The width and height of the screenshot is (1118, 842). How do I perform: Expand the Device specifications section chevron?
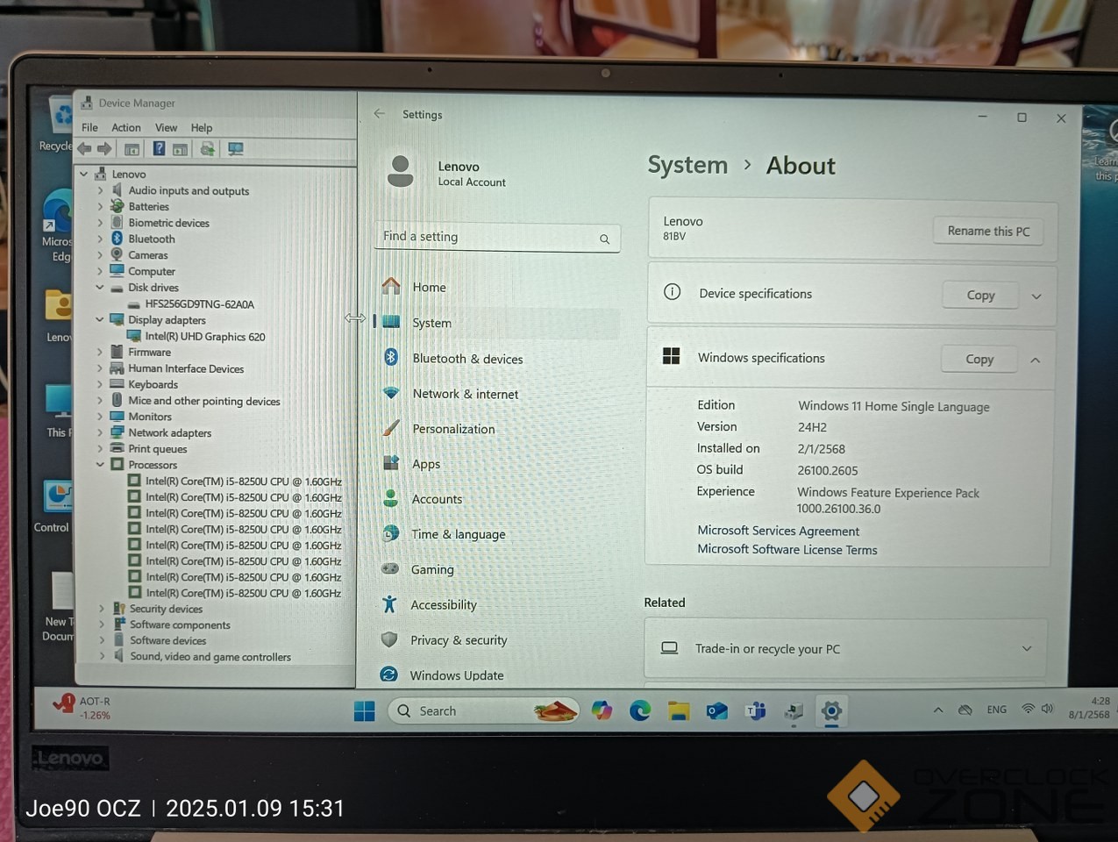pyautogui.click(x=1036, y=296)
